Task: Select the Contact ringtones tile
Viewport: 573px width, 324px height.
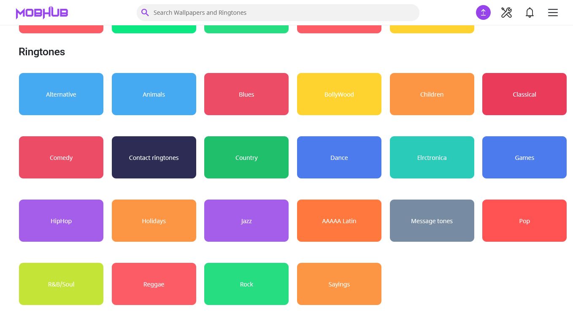Action: (154, 157)
